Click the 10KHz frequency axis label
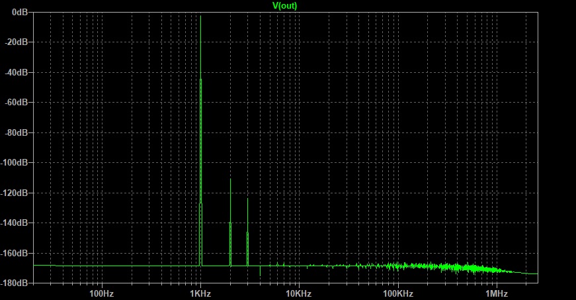Screen dimensions: 576x300 click(299, 294)
